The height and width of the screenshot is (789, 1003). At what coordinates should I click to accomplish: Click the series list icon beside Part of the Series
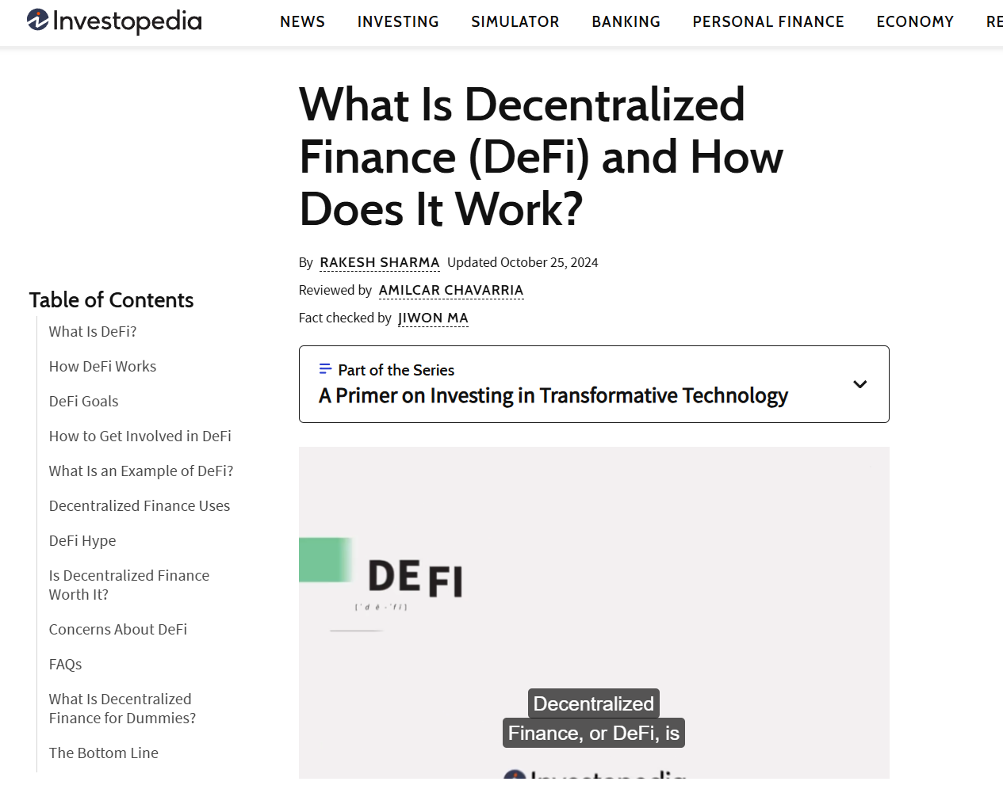click(325, 369)
